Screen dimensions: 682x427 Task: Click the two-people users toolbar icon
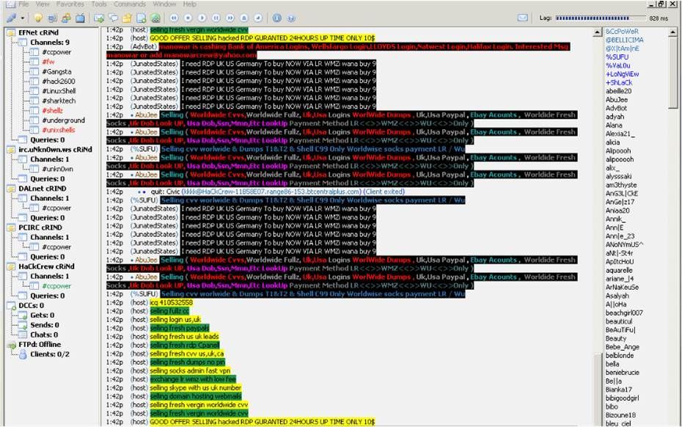tap(66, 18)
